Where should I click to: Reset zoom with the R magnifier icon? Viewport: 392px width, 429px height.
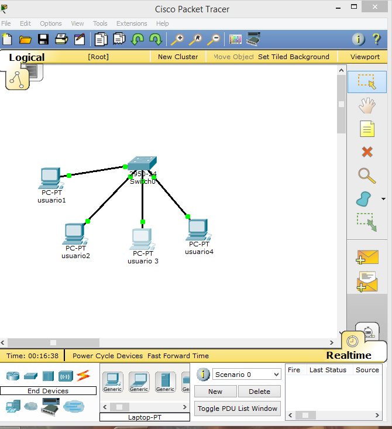(x=195, y=39)
